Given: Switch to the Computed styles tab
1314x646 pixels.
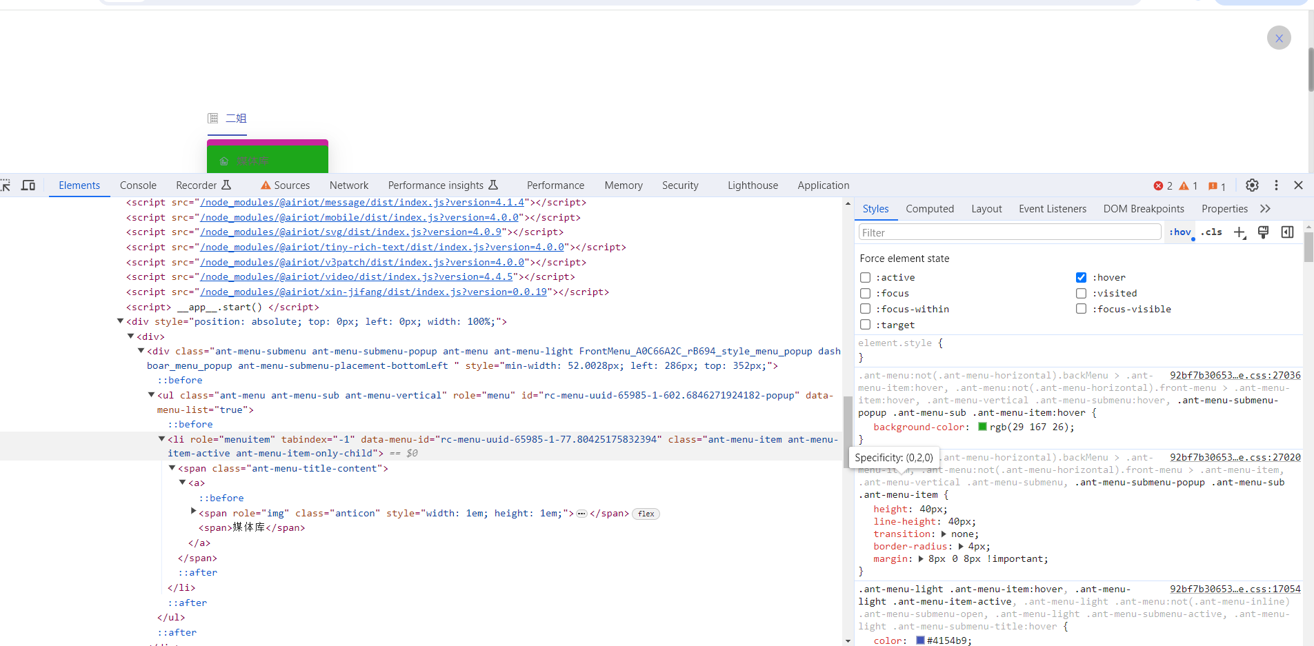Looking at the screenshot, I should tap(930, 209).
